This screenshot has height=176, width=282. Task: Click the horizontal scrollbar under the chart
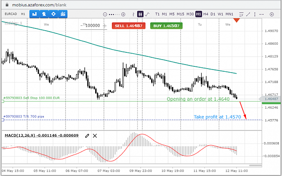[255, 165]
